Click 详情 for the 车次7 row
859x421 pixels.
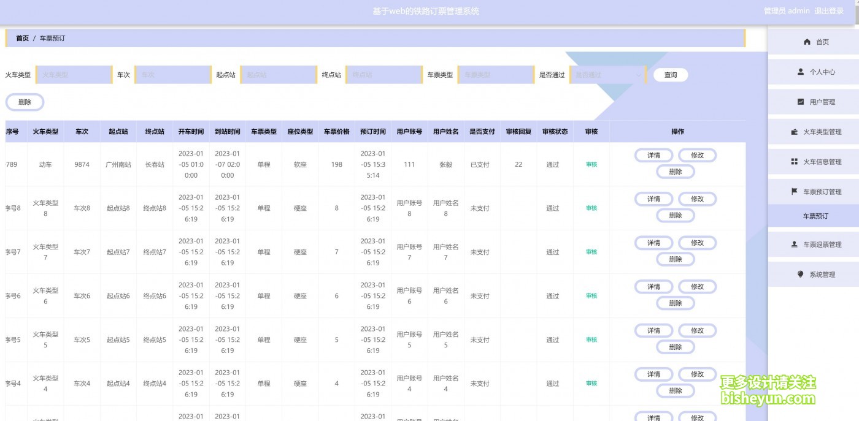tap(653, 243)
